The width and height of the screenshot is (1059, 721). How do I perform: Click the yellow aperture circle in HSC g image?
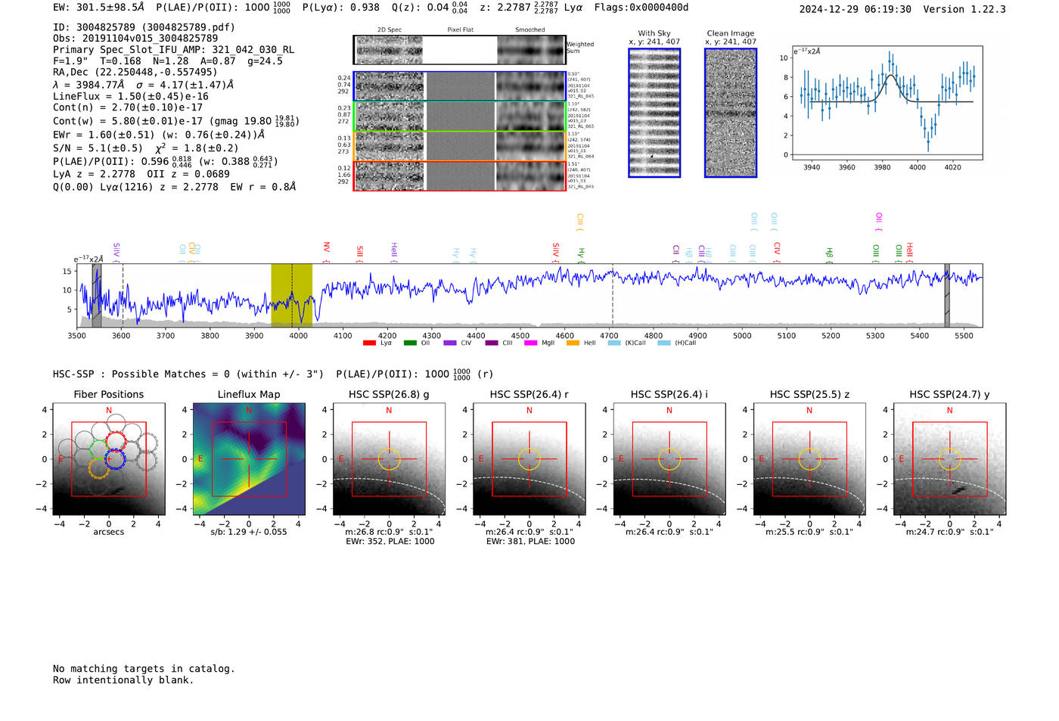pyautogui.click(x=389, y=459)
